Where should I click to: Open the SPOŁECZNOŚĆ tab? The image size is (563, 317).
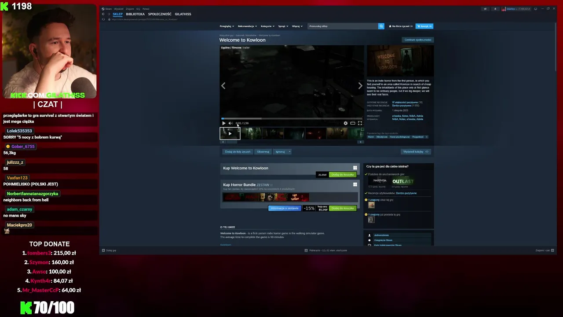[160, 14]
